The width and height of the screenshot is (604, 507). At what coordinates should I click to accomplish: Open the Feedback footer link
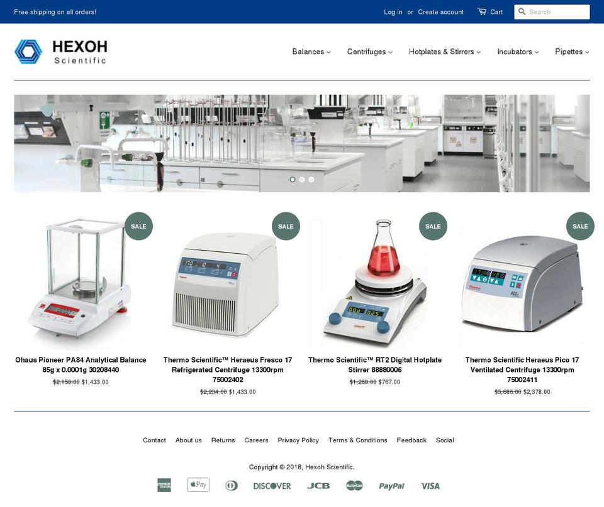[411, 440]
